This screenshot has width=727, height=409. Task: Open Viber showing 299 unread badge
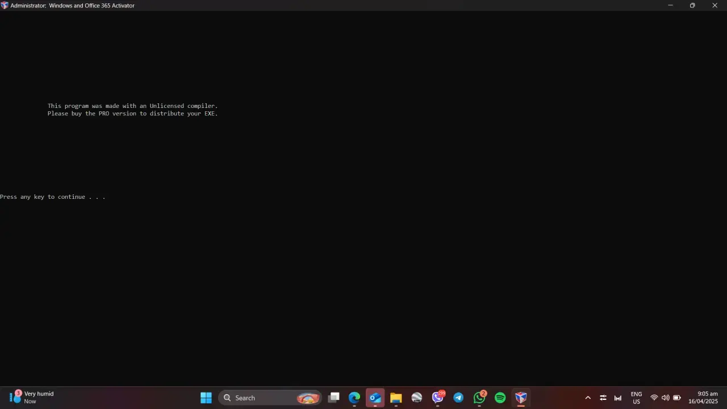click(x=438, y=398)
